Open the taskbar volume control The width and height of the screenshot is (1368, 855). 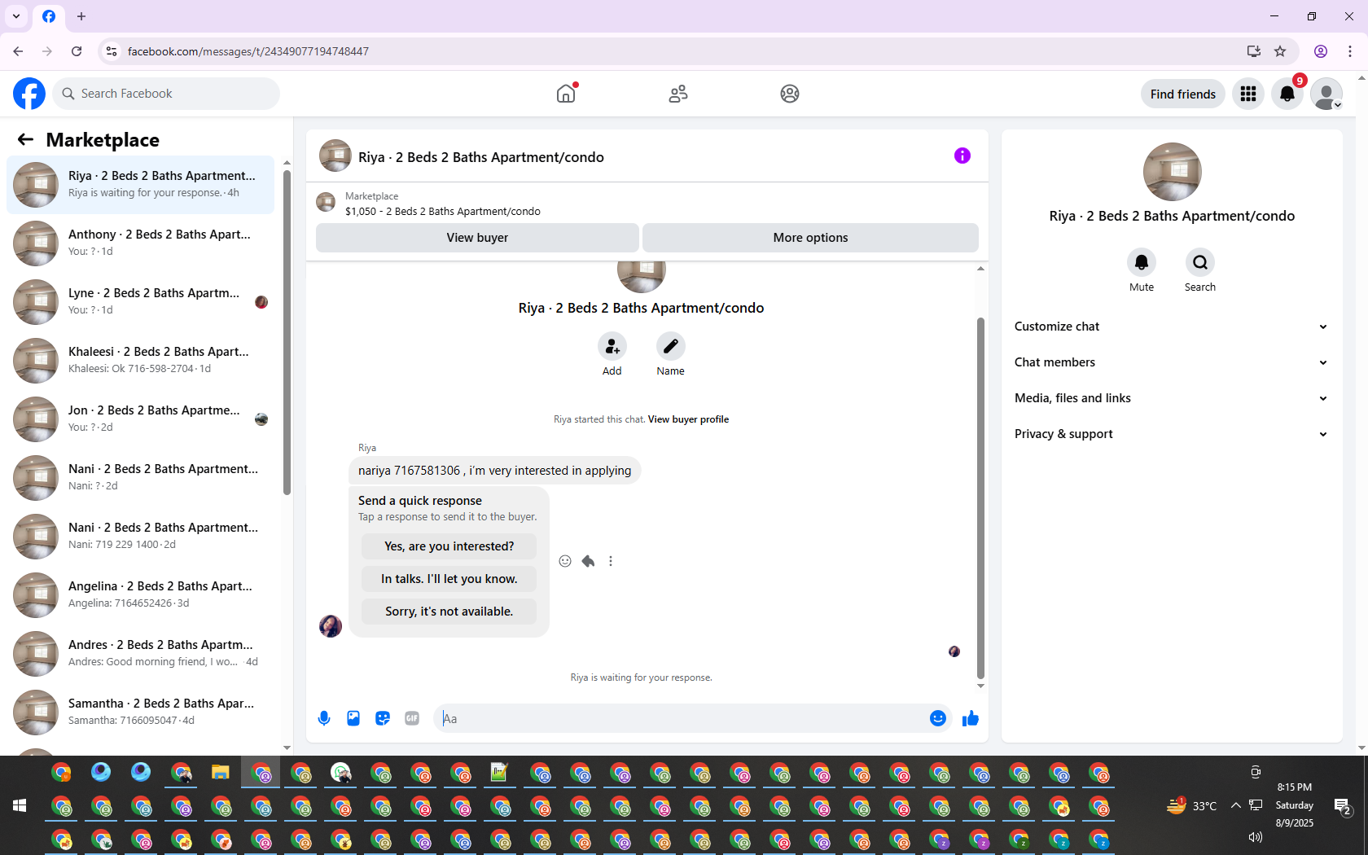point(1256,837)
